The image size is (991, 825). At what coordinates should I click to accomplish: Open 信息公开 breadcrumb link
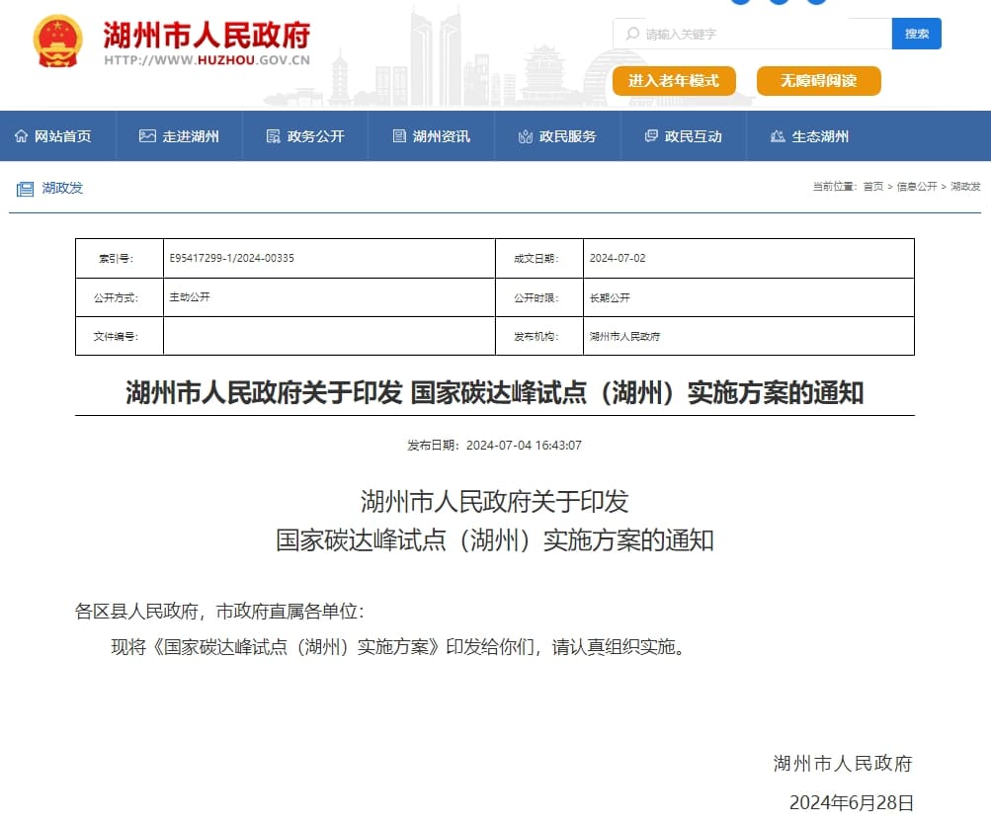pos(916,187)
